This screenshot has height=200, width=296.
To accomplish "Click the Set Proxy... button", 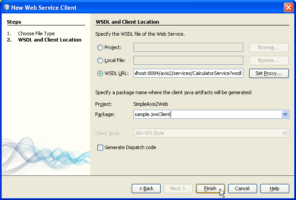I will point(269,73).
